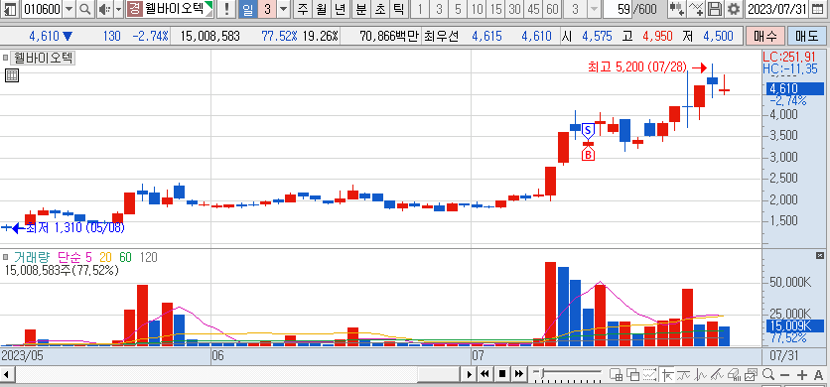Select the 년 yearly chart button

click(x=340, y=9)
